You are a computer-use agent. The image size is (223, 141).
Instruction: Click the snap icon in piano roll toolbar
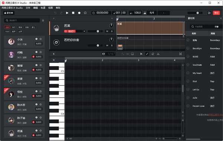[x=103, y=54]
